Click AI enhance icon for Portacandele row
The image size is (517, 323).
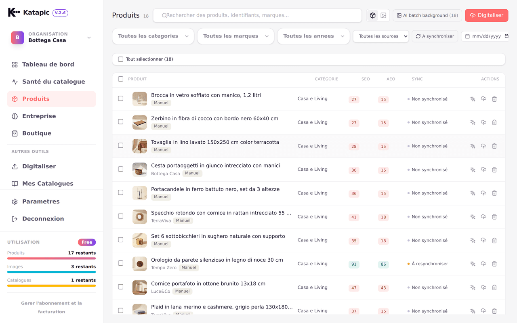coord(473,193)
